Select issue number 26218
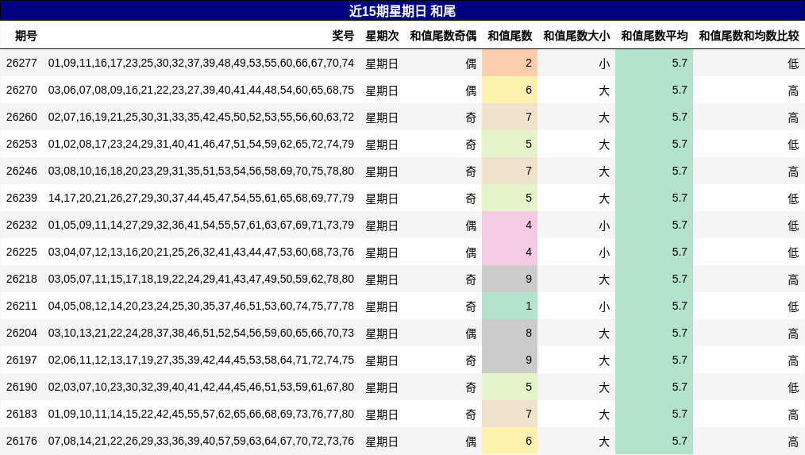Image resolution: width=805 pixels, height=455 pixels. pos(21,280)
